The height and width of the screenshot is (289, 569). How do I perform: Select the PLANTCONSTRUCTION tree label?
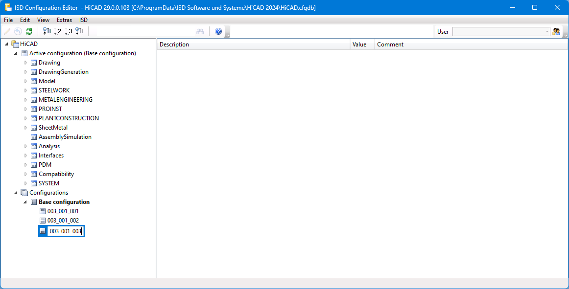click(69, 118)
